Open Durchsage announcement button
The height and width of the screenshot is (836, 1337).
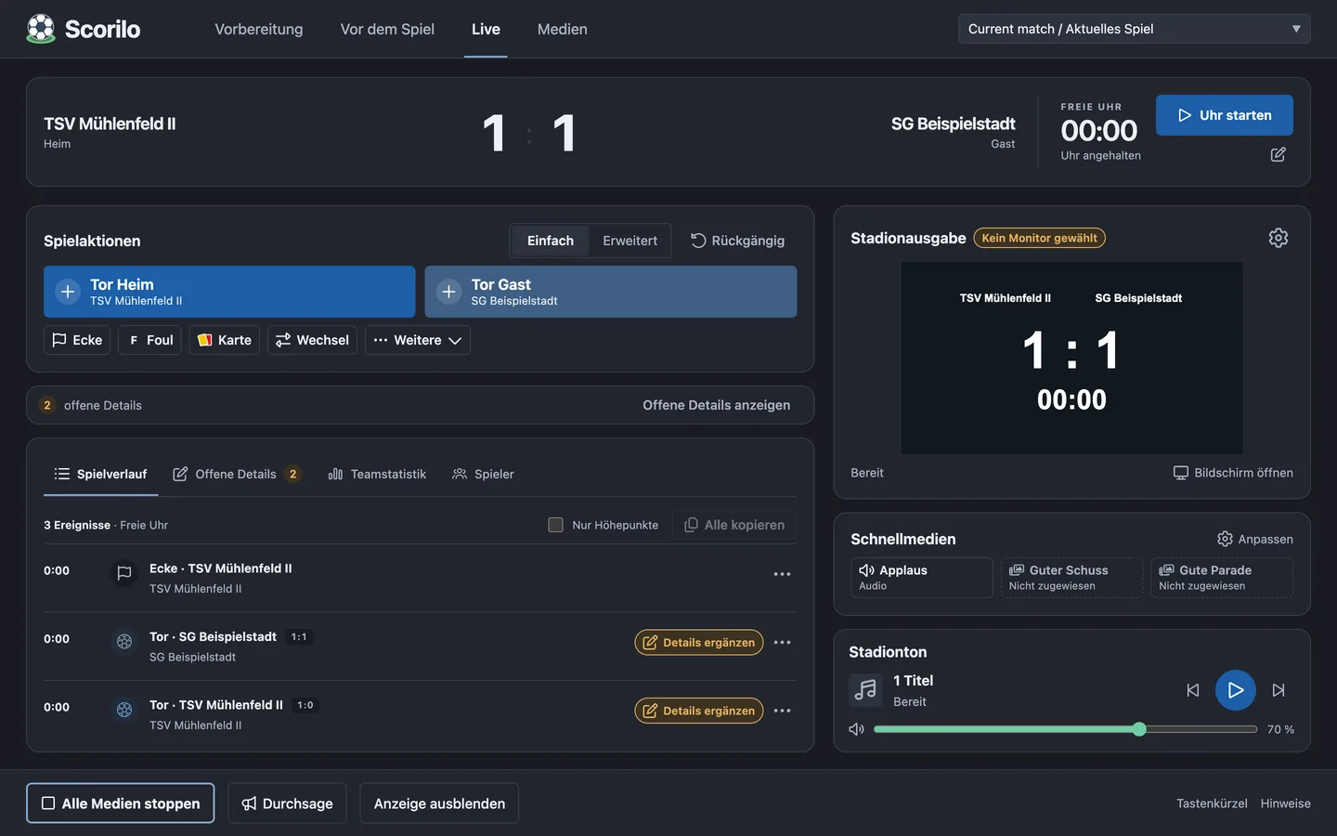pyautogui.click(x=287, y=803)
